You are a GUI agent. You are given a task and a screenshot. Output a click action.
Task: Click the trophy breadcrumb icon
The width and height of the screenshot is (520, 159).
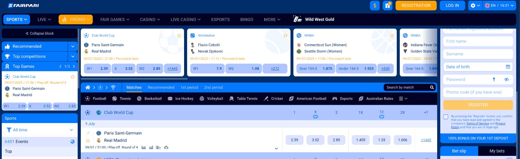[113, 87]
